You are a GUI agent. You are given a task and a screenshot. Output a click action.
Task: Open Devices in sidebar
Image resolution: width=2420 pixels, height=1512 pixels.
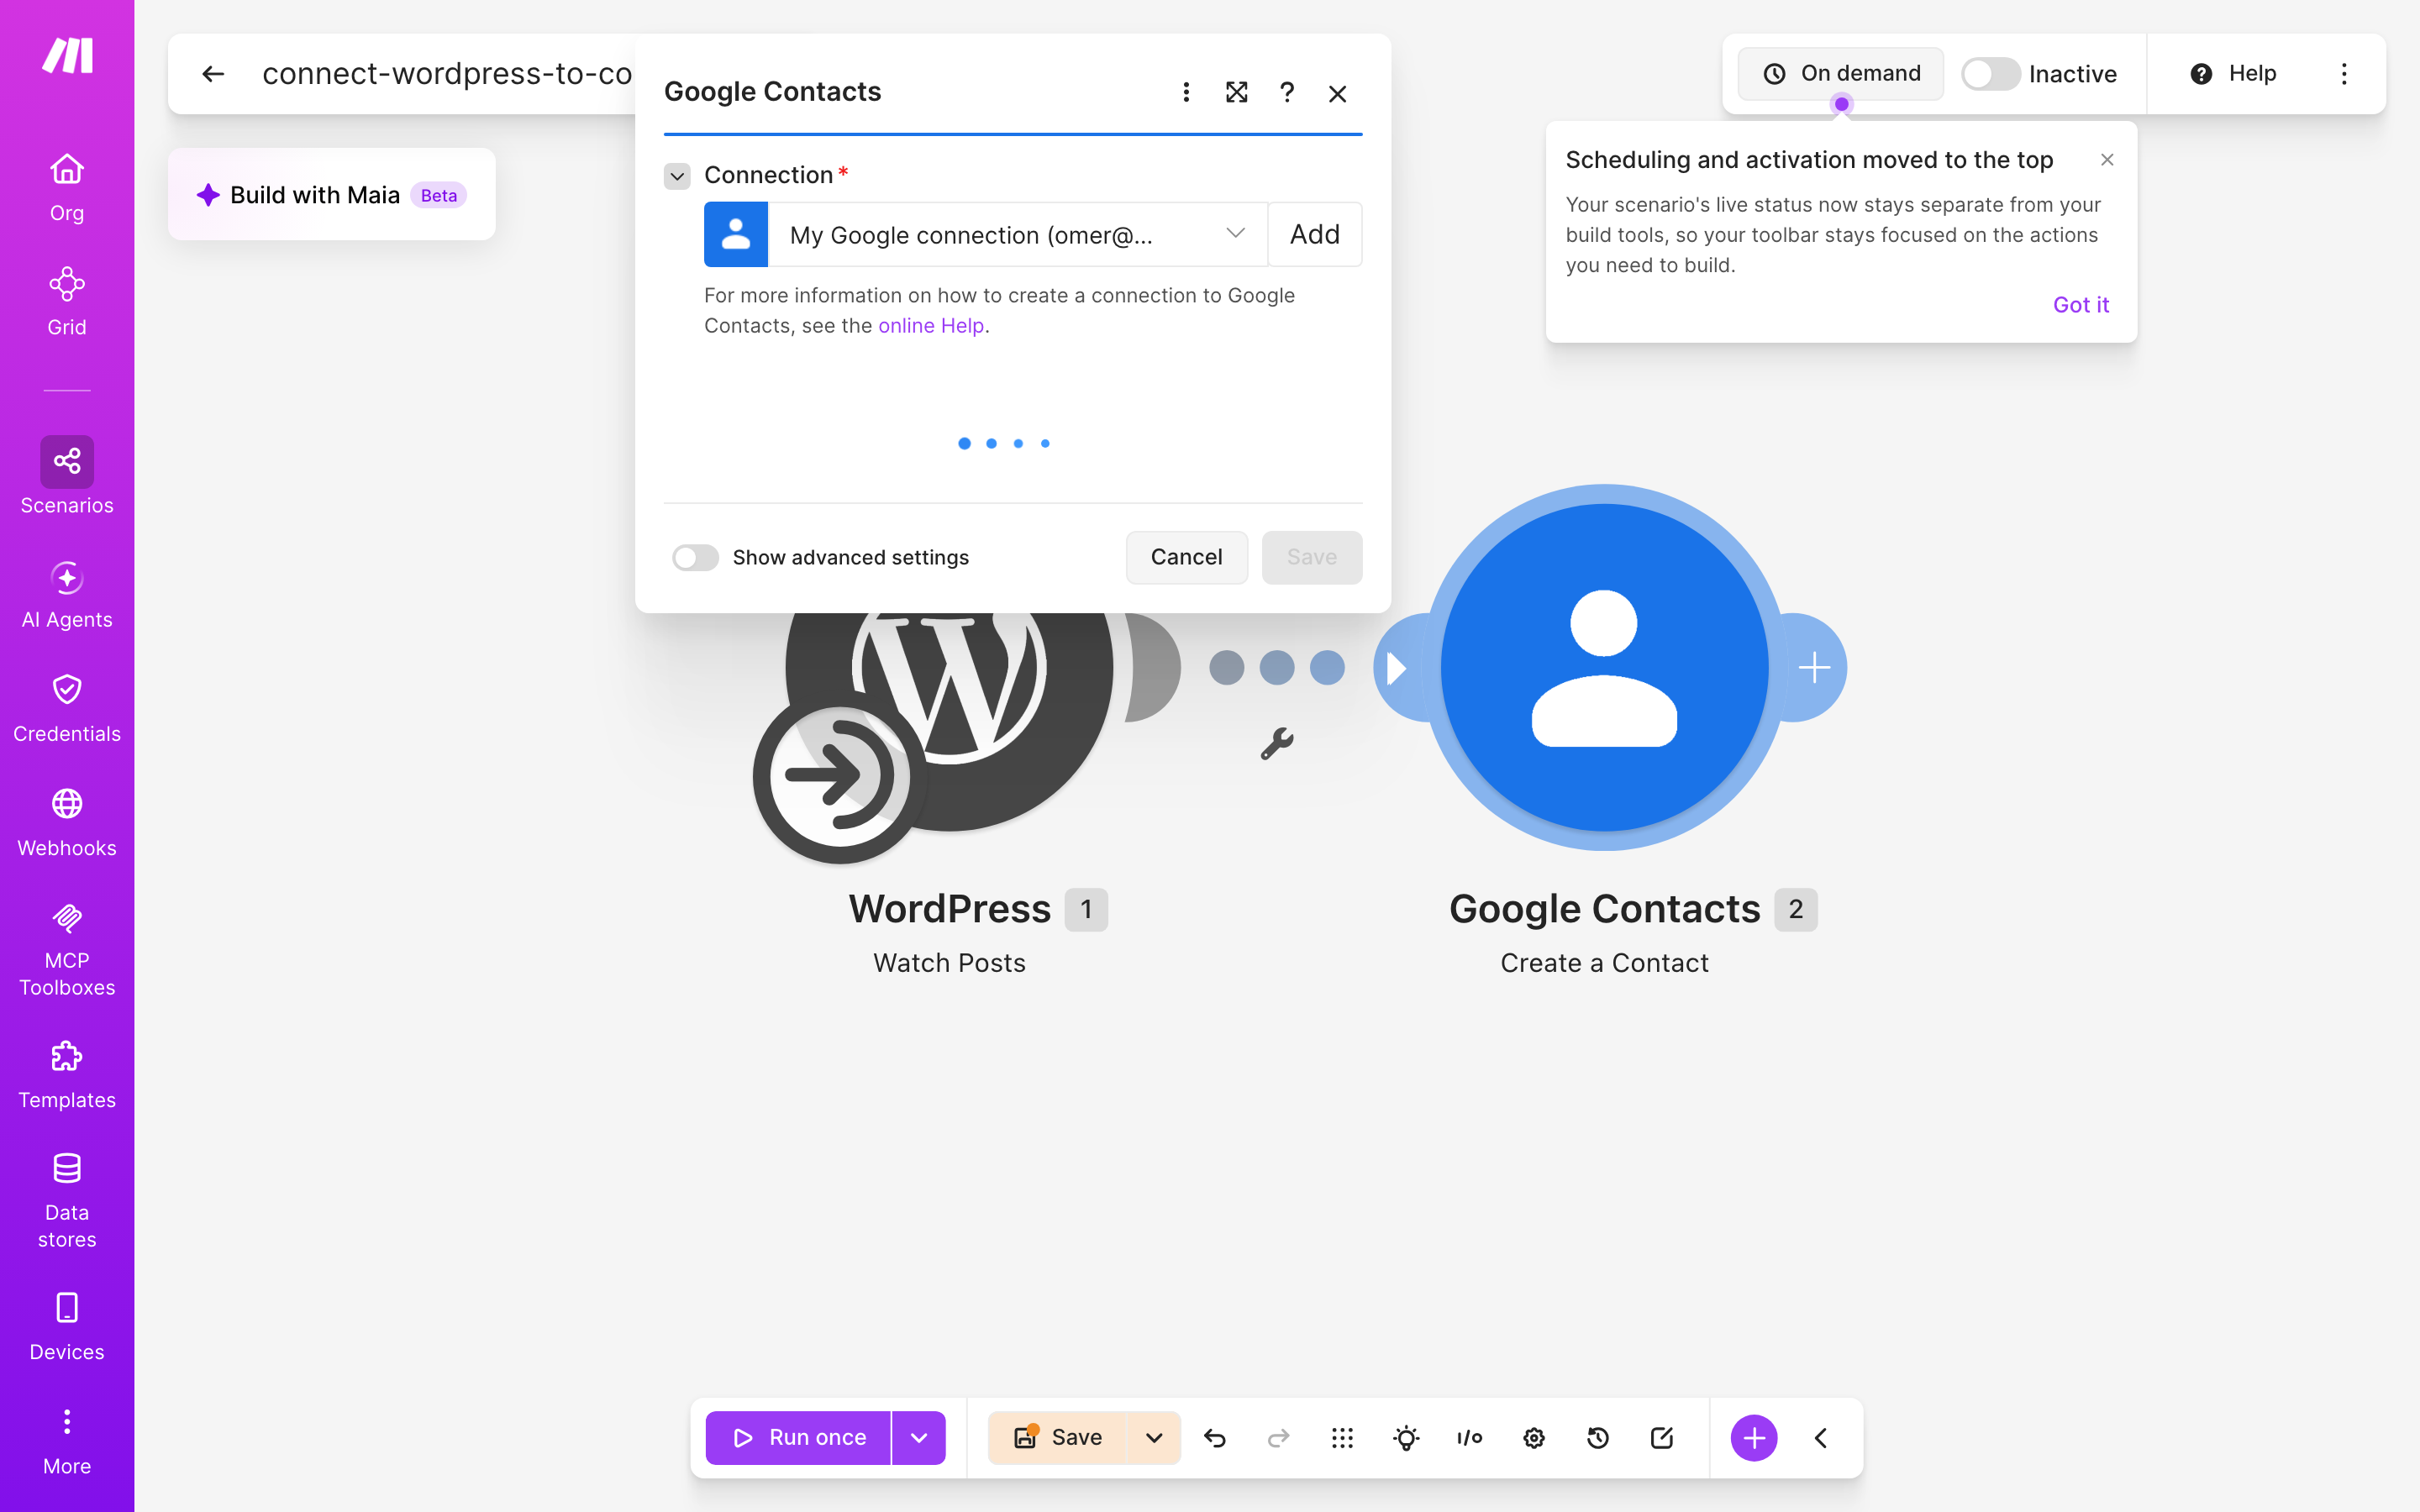click(x=67, y=1326)
